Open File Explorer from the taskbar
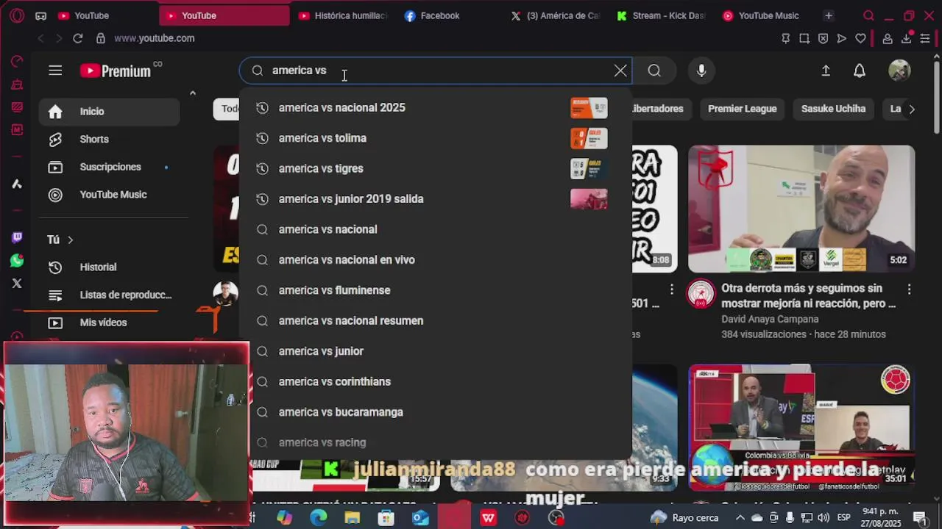This screenshot has width=942, height=529. pos(353,518)
